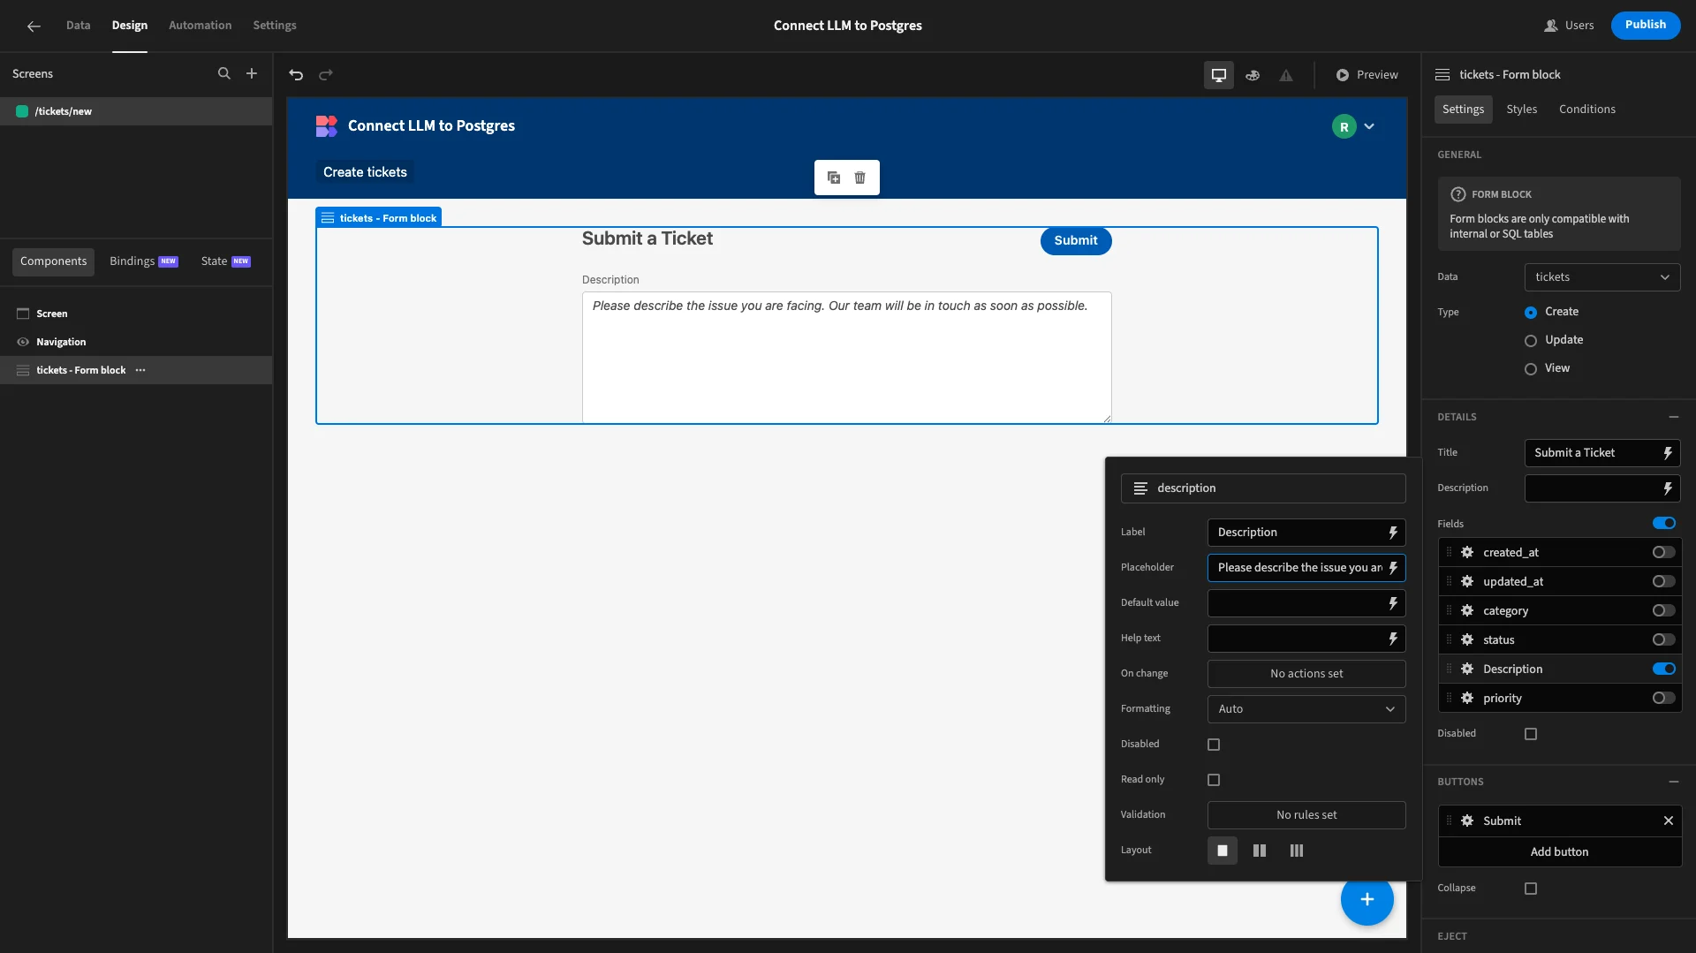This screenshot has width=1696, height=953.
Task: Select three-column layout option
Action: 1297,851
